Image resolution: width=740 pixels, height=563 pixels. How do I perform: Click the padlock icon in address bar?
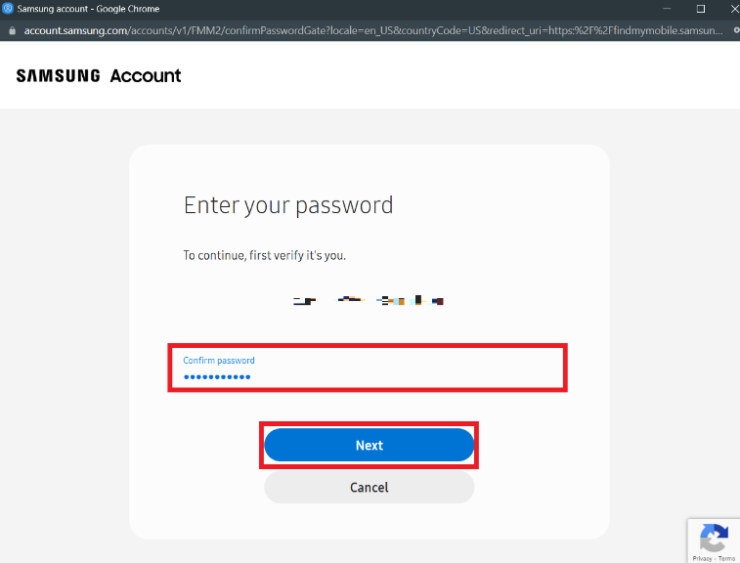tap(12, 30)
